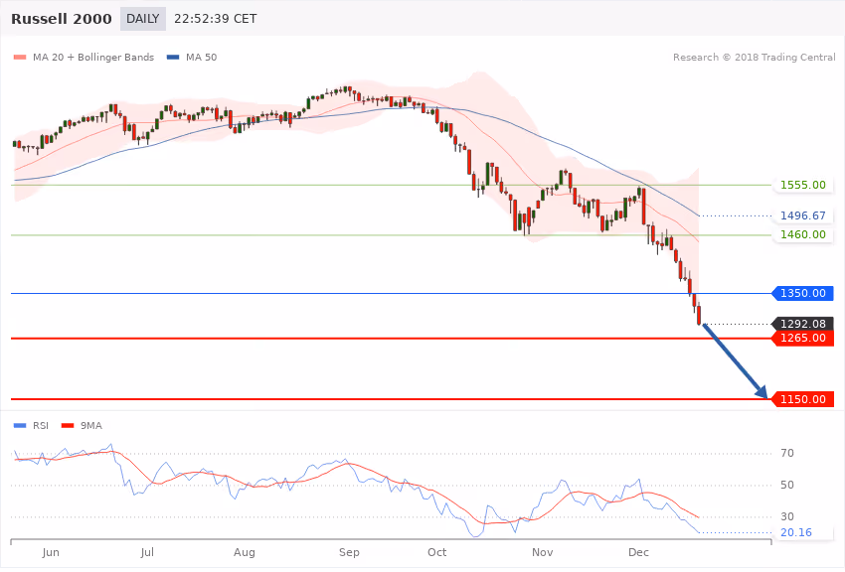Click the 9MA legend label

tap(91, 426)
